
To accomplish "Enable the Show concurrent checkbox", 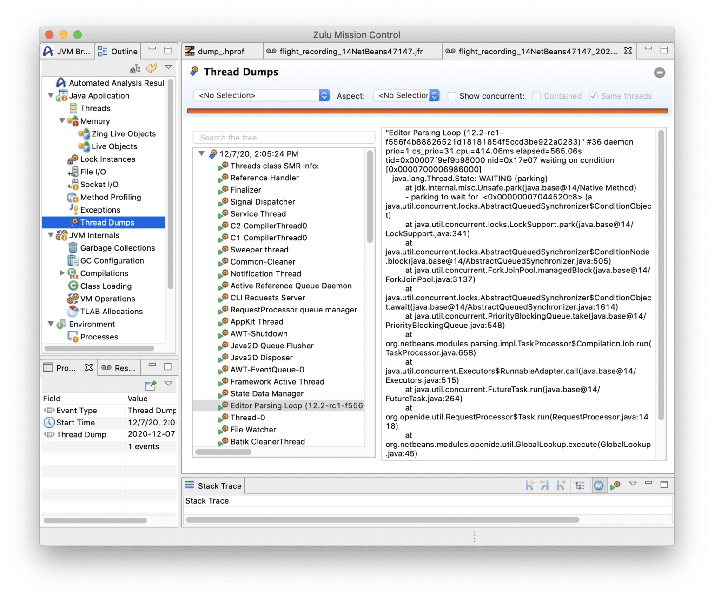I will pyautogui.click(x=451, y=96).
